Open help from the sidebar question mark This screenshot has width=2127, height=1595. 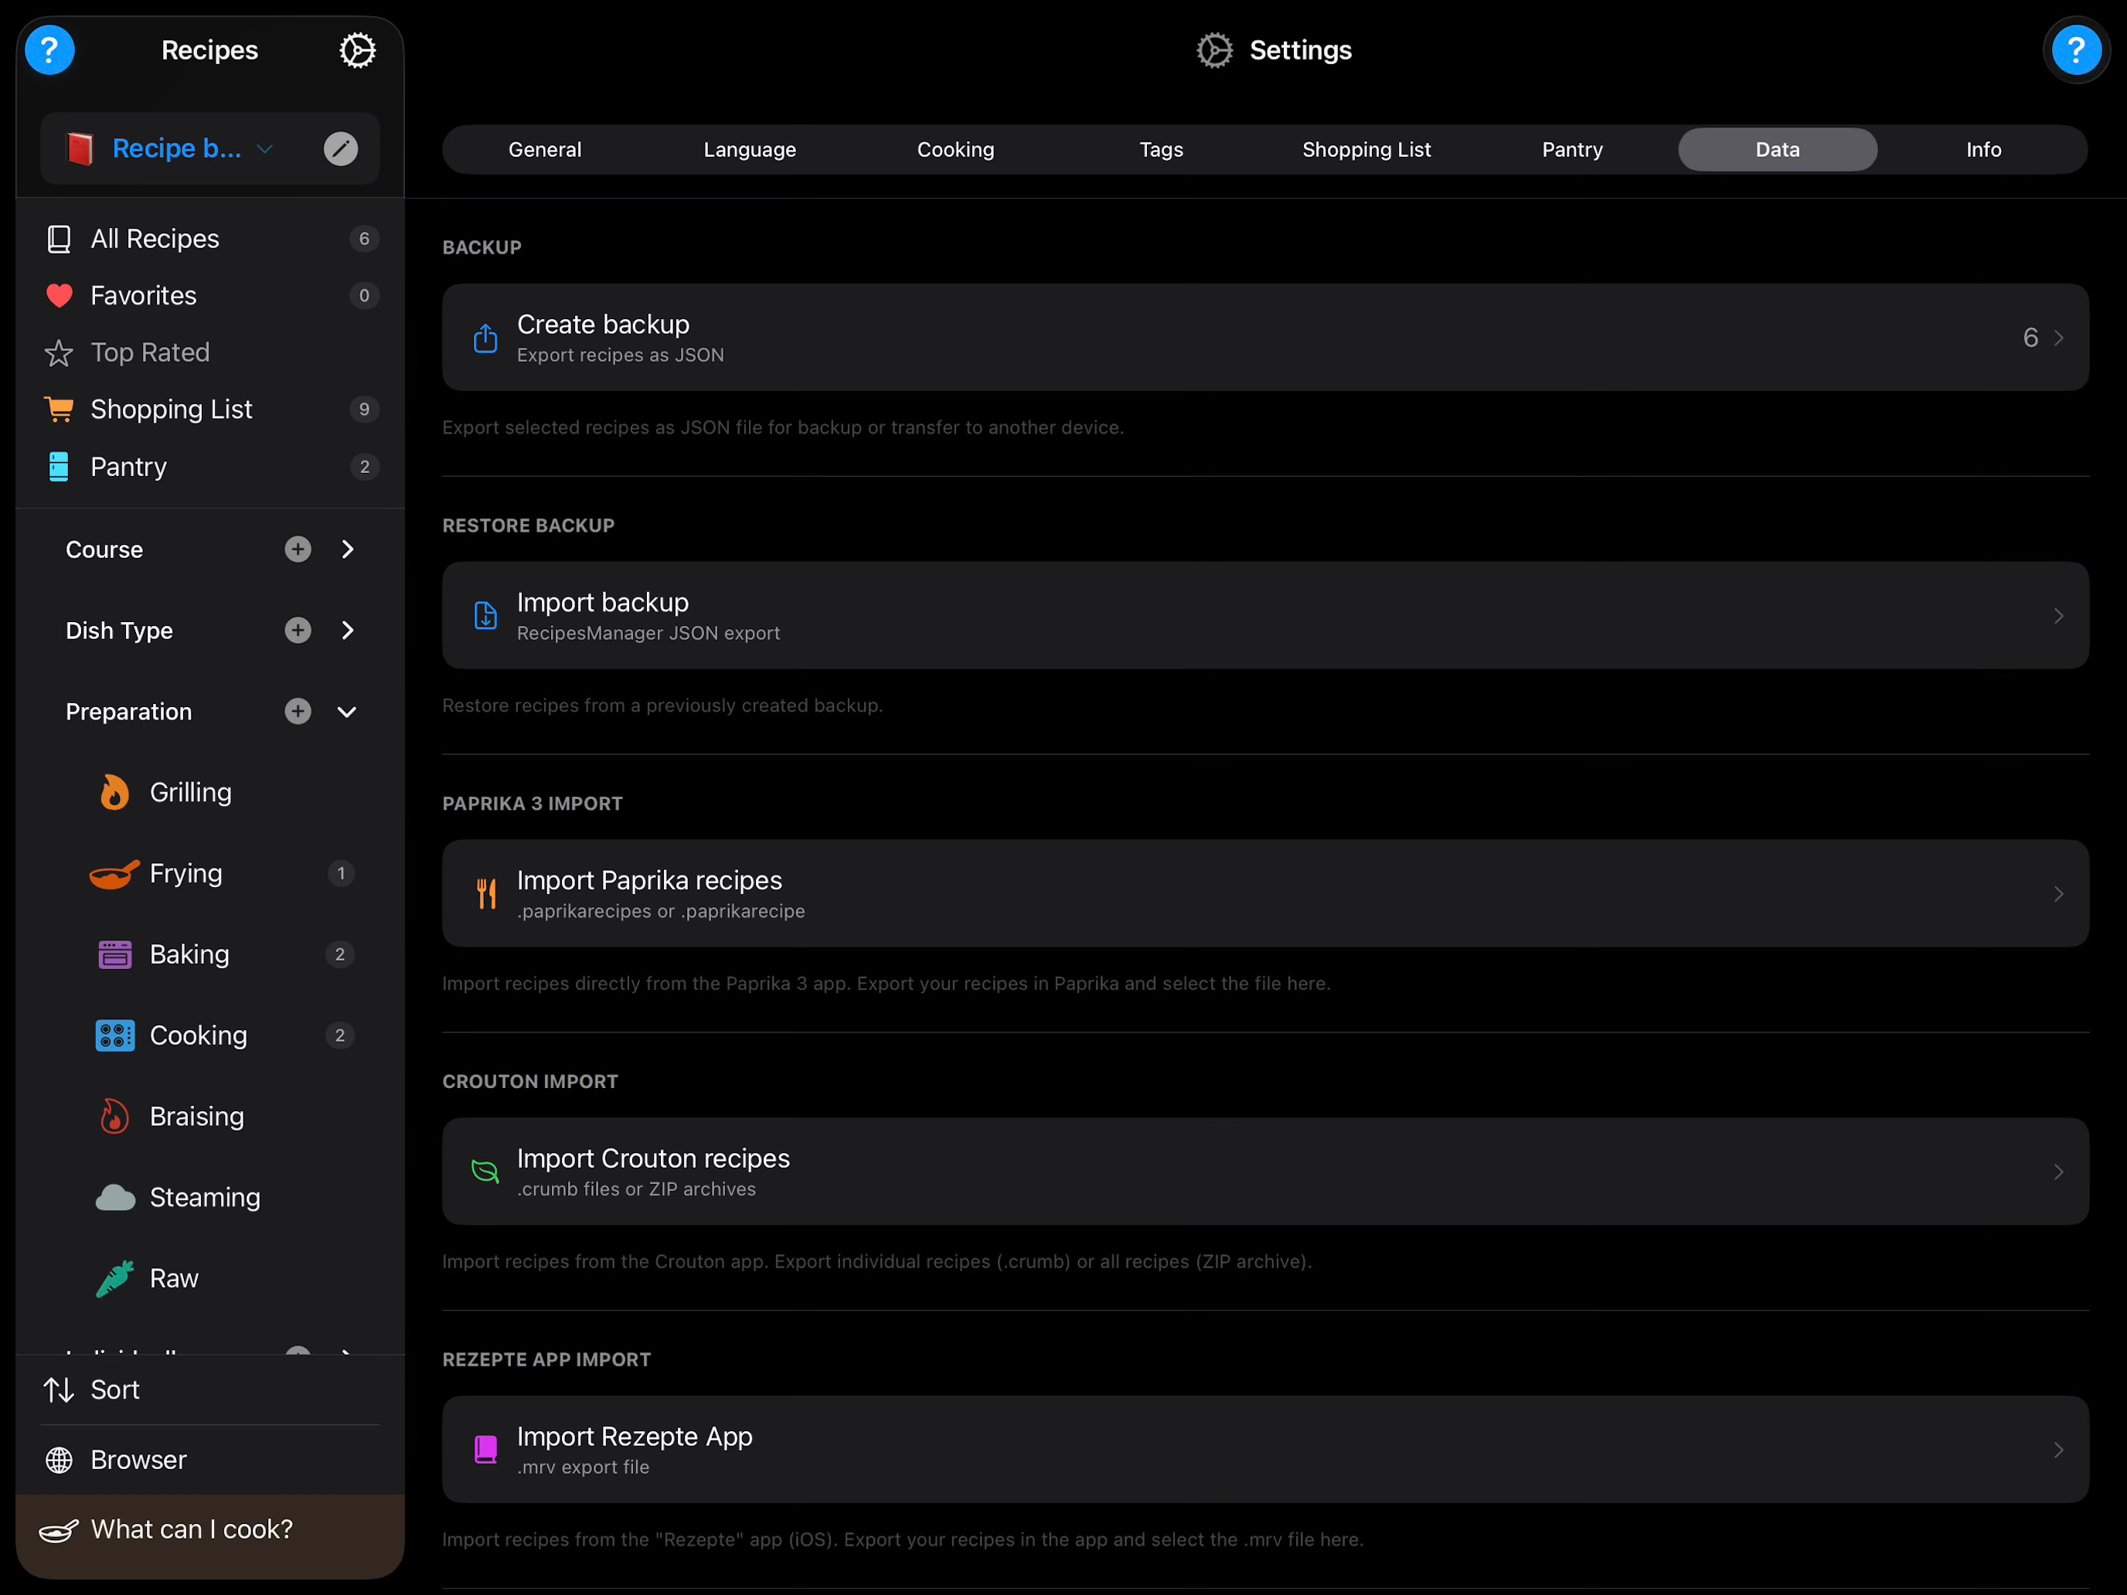[x=50, y=50]
